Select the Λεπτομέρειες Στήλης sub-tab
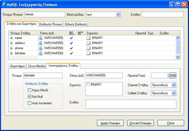The height and width of the screenshot is (131, 189). click(x=63, y=66)
